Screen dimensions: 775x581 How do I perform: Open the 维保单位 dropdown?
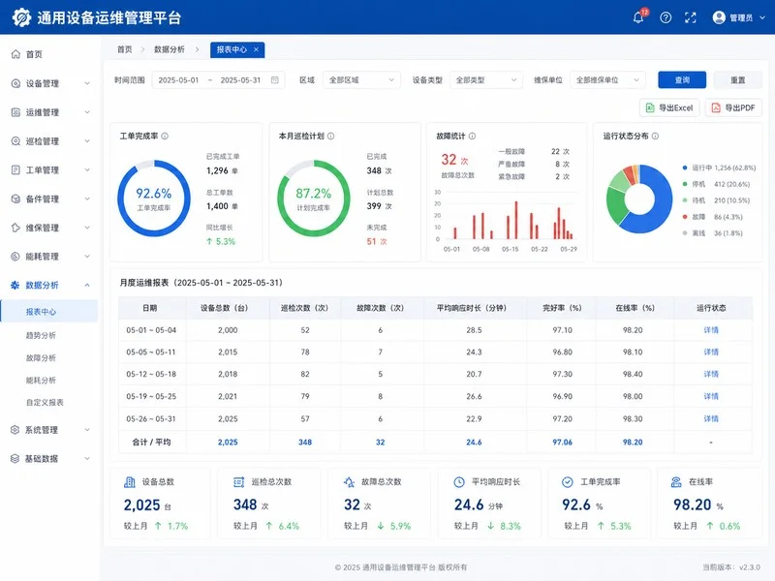click(608, 80)
